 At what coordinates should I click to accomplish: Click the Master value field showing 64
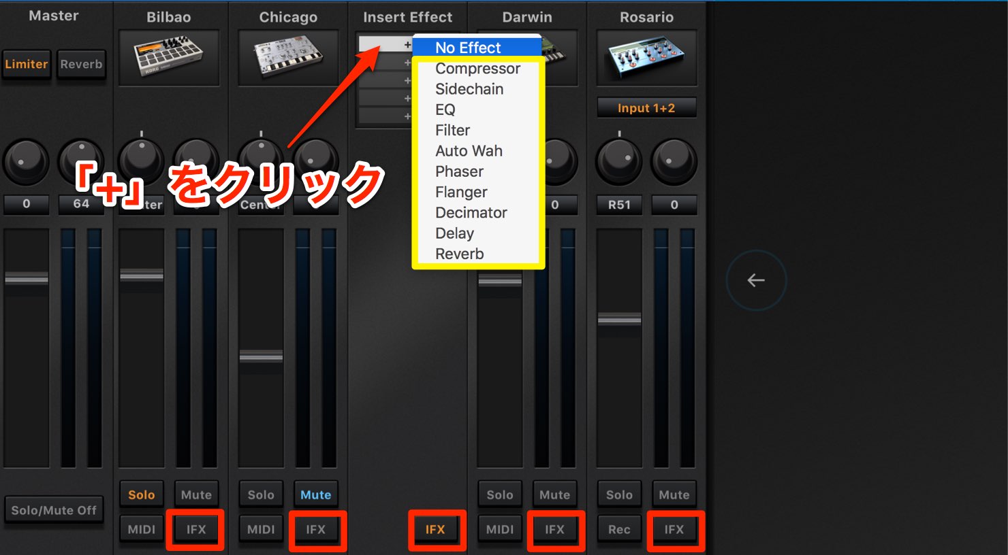pos(81,204)
